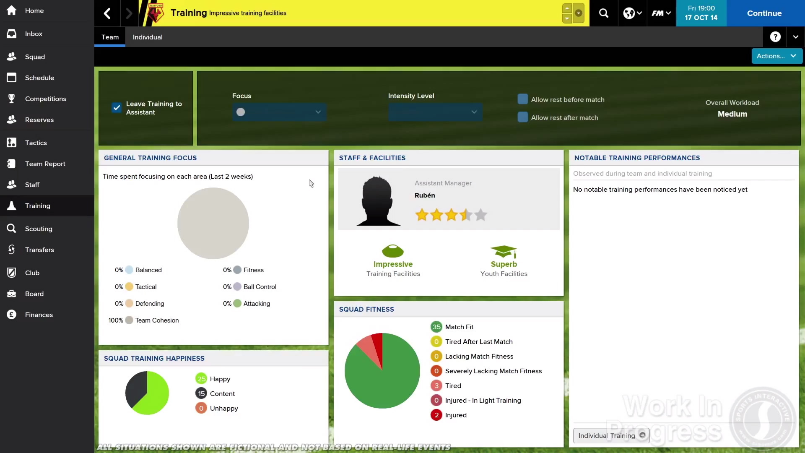This screenshot has height=453, width=805.
Task: Open the Intensity Level dropdown
Action: [x=435, y=112]
